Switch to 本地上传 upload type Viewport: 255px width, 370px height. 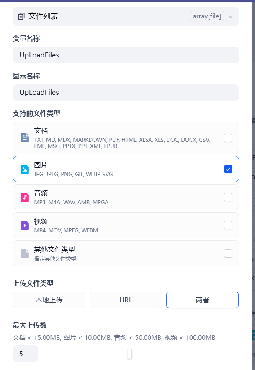(x=49, y=300)
